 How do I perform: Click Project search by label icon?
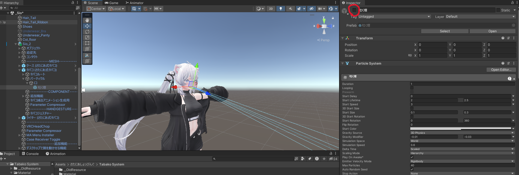(310, 159)
